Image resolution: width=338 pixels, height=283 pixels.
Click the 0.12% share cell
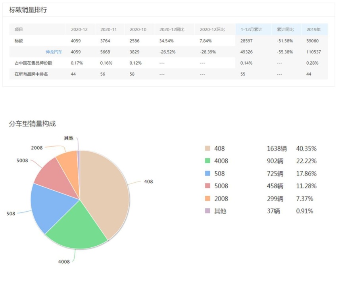[136, 63]
